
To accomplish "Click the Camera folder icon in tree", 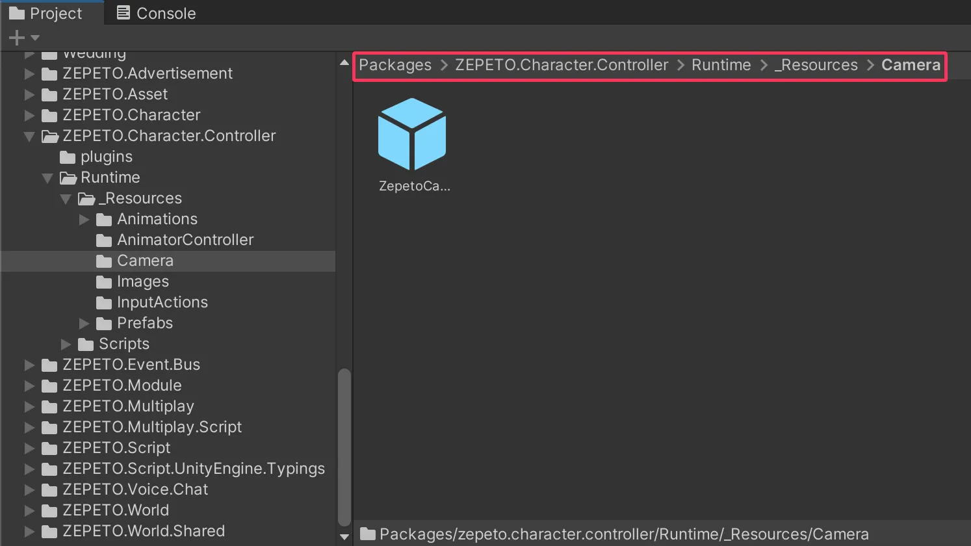I will point(104,261).
